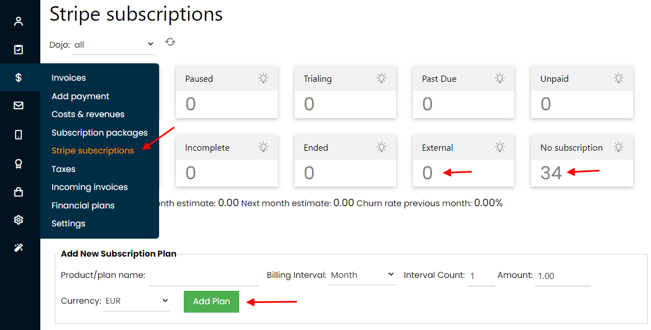The width and height of the screenshot is (651, 330).
Task: Click the refresh icon next to Dojo
Action: (x=170, y=42)
